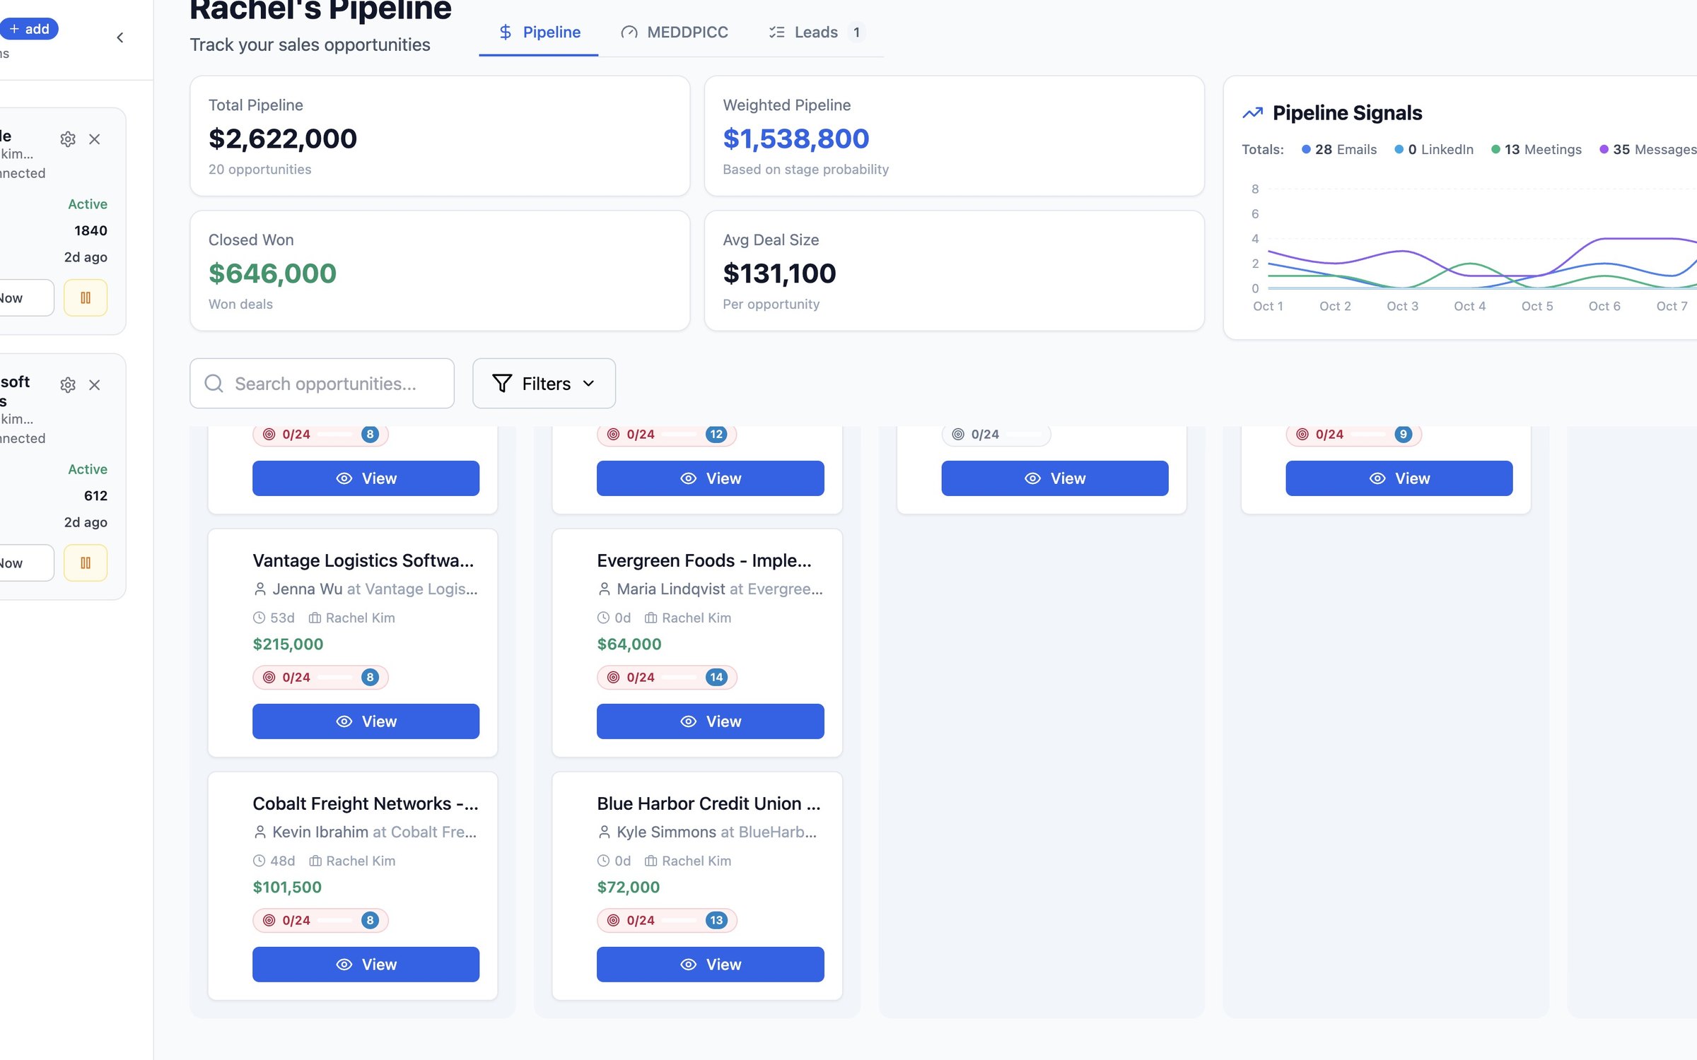The width and height of the screenshot is (1697, 1060).
Task: Click the 14 count badge on Evergreen Foods
Action: [x=716, y=677]
